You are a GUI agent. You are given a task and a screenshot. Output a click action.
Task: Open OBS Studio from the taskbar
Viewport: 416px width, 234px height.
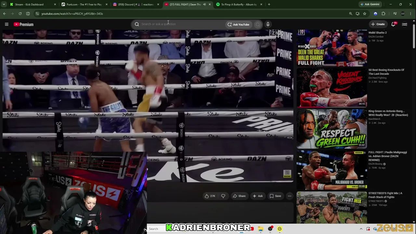point(270,229)
